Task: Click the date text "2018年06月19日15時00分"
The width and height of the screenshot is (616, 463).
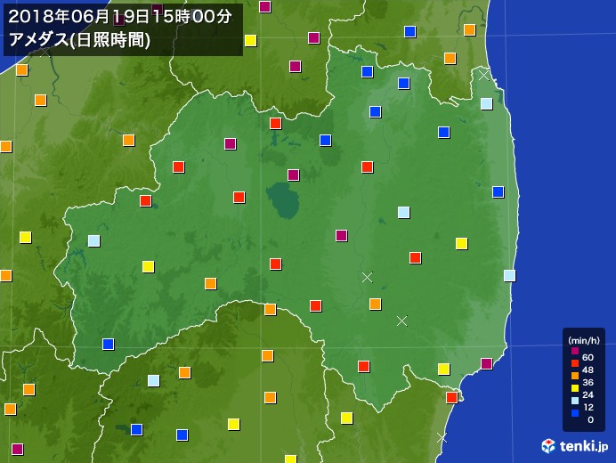Action: click(120, 17)
